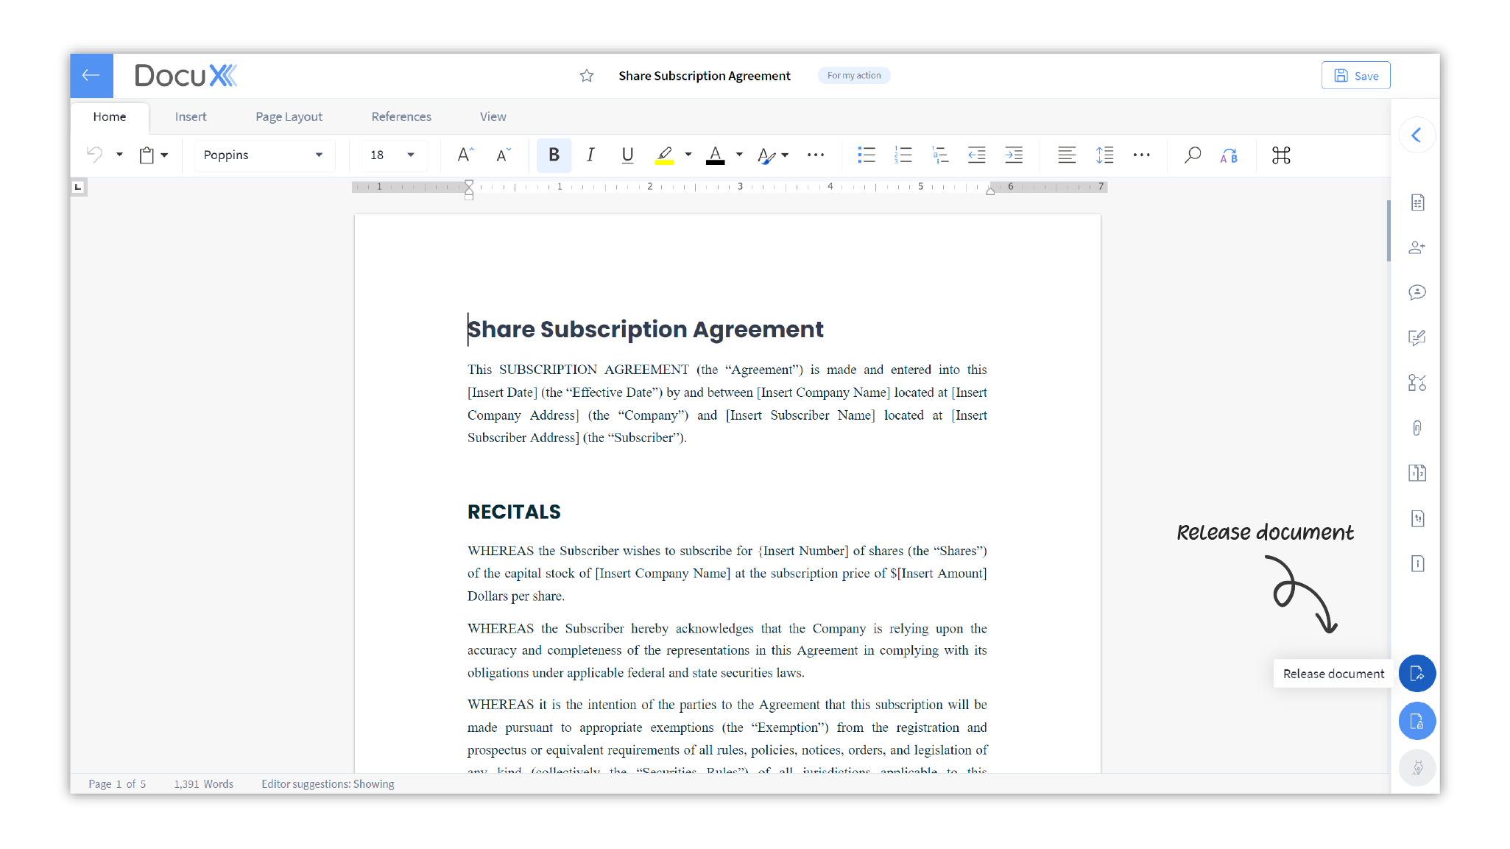Open the font size 18 dropdown
This screenshot has width=1510, height=849.
tap(393, 155)
